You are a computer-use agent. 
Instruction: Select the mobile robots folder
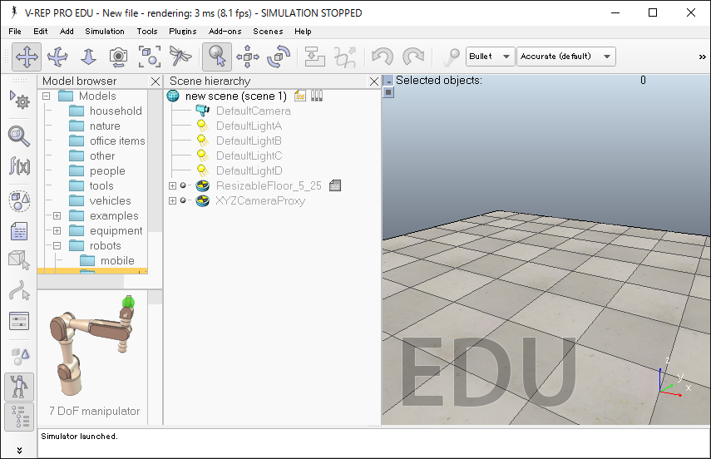point(117,261)
